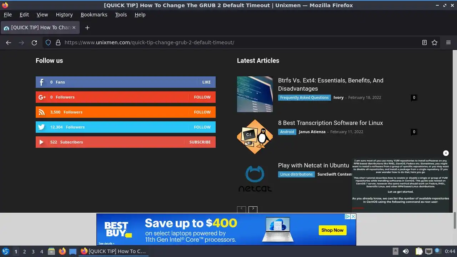Click Firefox window button in taskbar
Viewport: 457px width, 257px height.
pos(113,251)
